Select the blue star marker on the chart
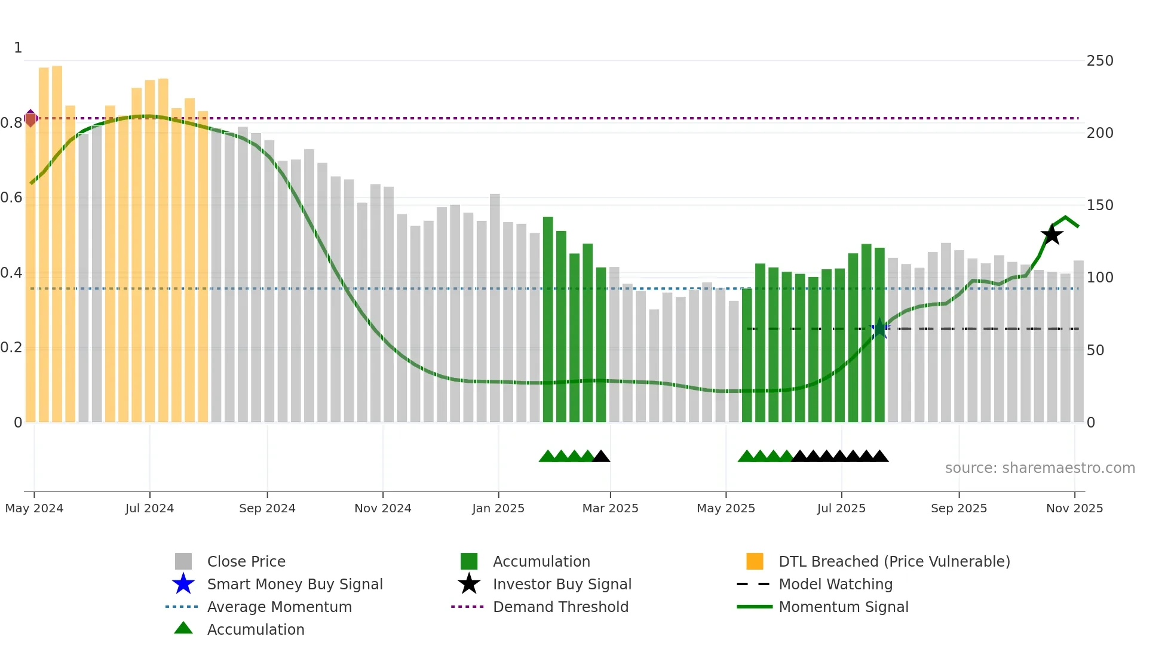Viewport: 1171px width, 658px height. pyautogui.click(x=879, y=328)
